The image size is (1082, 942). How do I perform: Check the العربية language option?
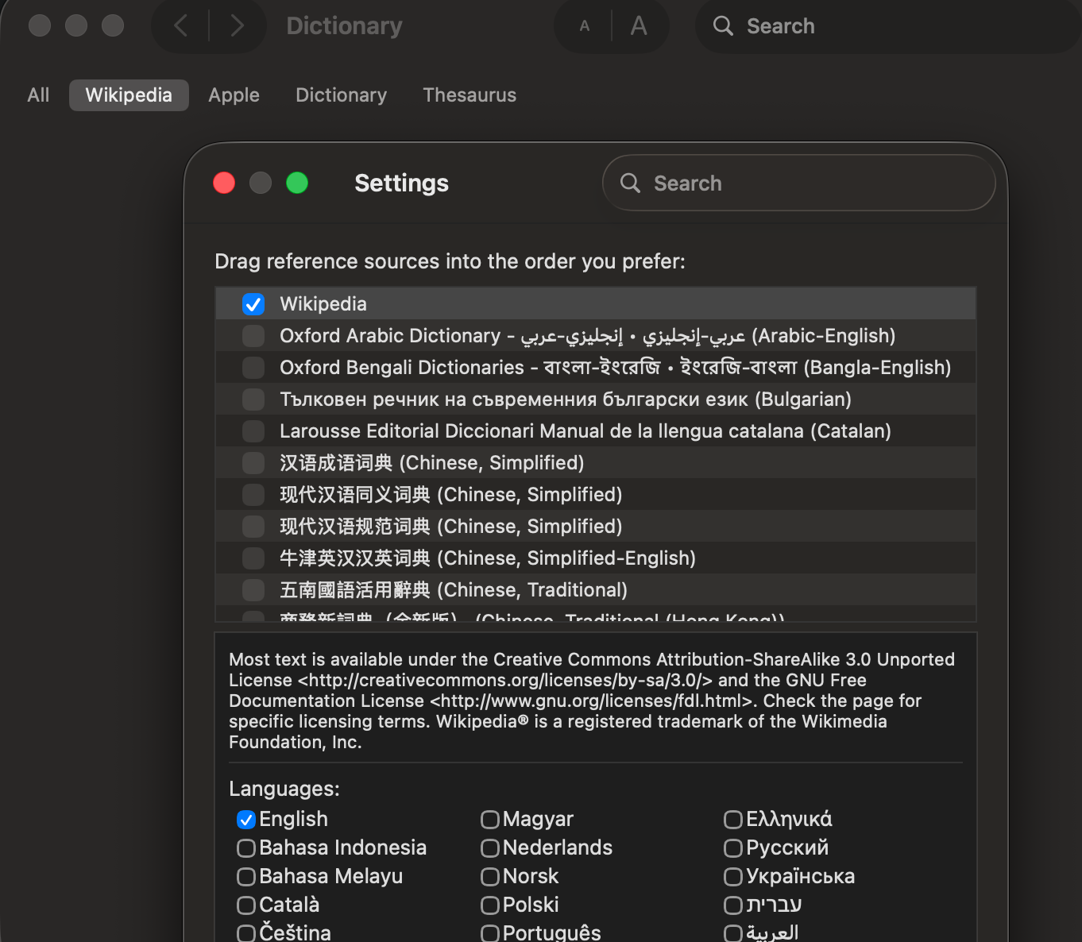(733, 933)
